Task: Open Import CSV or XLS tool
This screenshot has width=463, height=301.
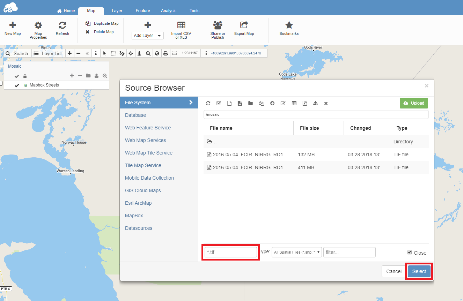Action: click(x=181, y=30)
